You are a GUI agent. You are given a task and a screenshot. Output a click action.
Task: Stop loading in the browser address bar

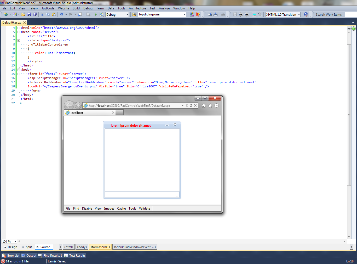click(x=195, y=105)
